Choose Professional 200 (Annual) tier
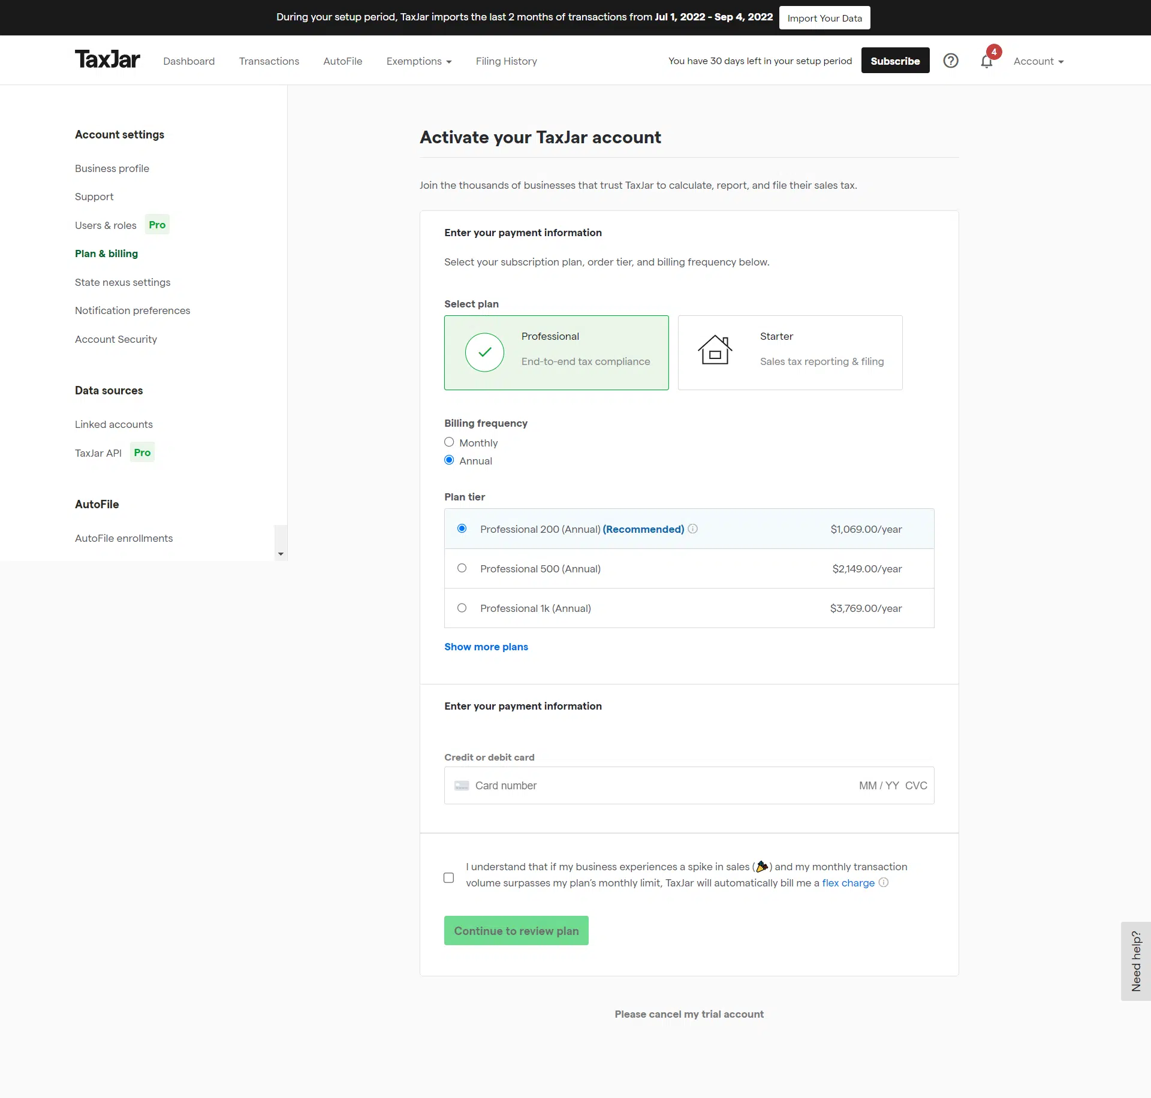 coord(462,529)
